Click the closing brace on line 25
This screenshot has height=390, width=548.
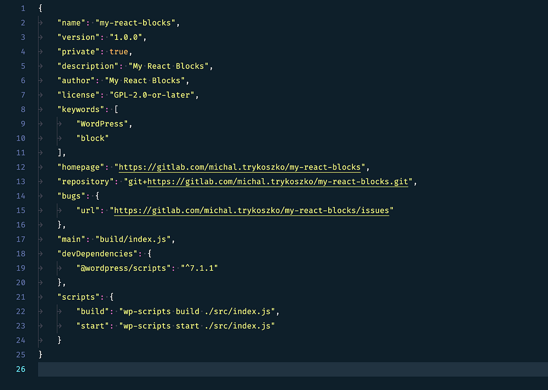pos(41,354)
